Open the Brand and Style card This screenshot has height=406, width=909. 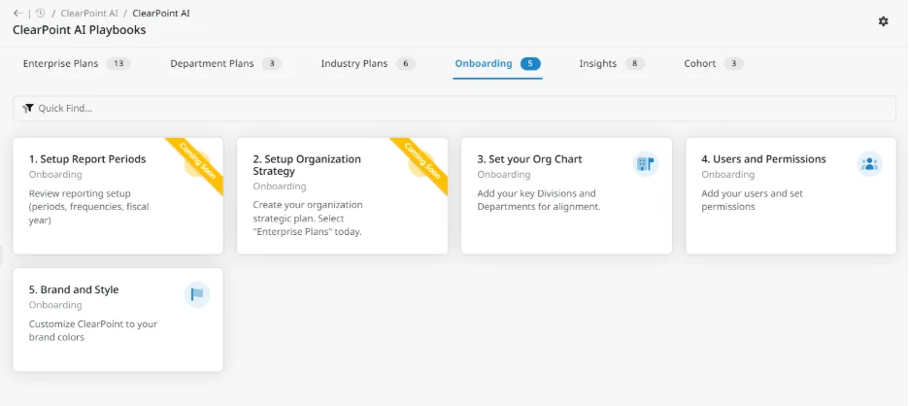118,320
